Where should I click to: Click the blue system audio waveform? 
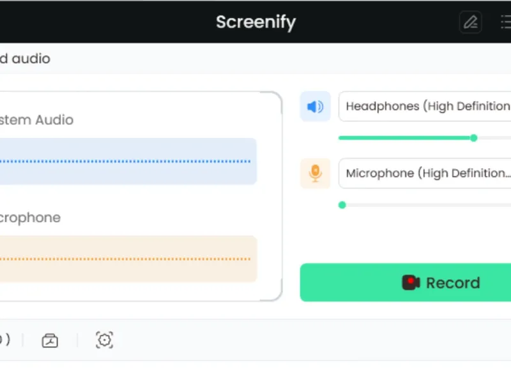(x=128, y=161)
